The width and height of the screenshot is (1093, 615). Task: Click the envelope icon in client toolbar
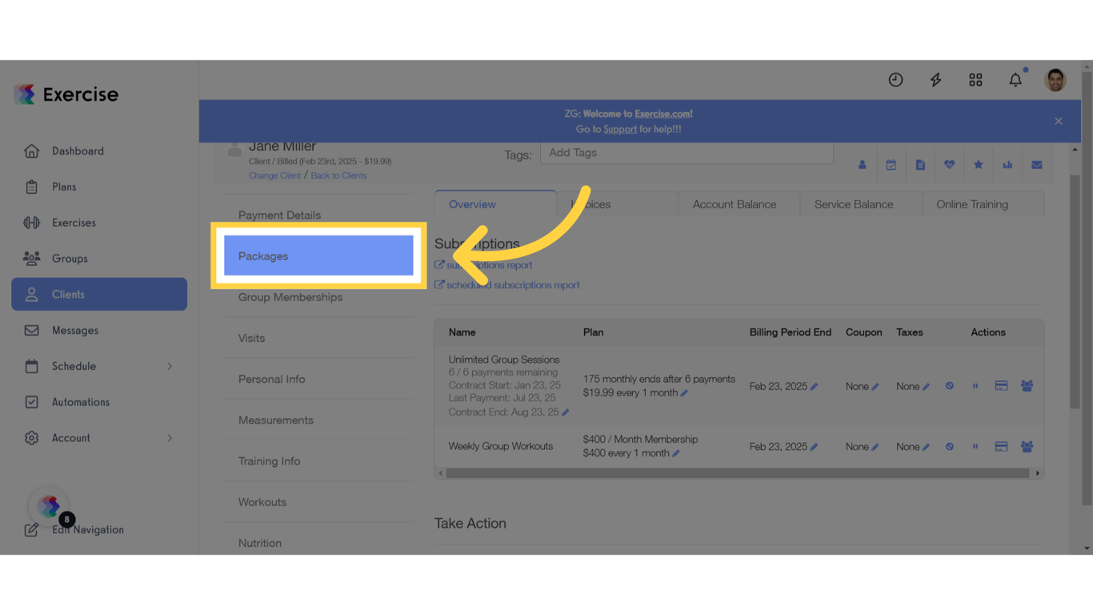tap(1036, 165)
